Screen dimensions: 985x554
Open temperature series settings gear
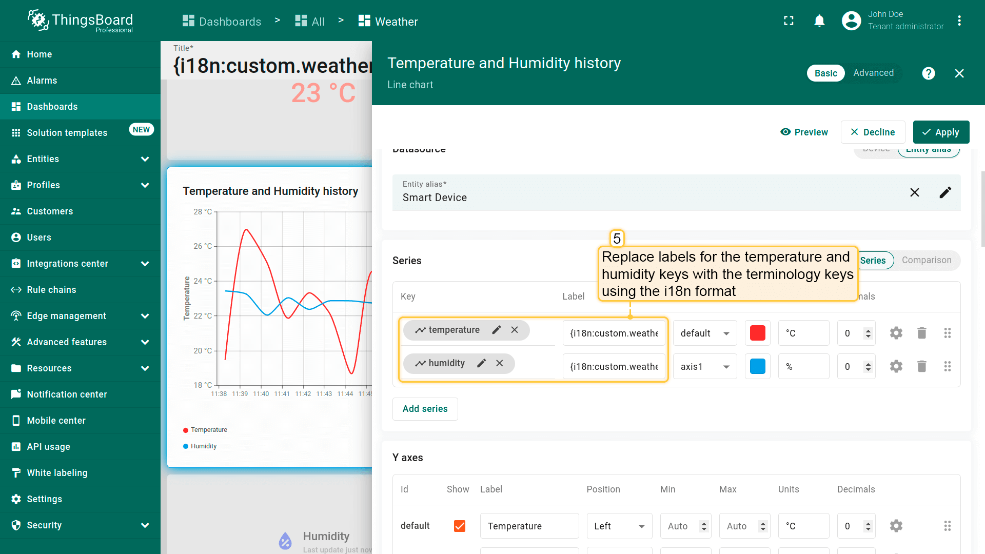pos(896,333)
